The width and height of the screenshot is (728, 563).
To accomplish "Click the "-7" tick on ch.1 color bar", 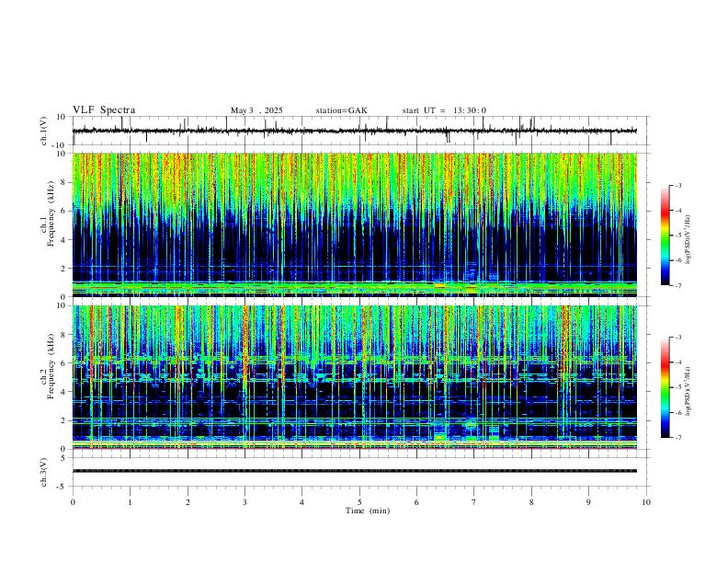I will [x=677, y=285].
